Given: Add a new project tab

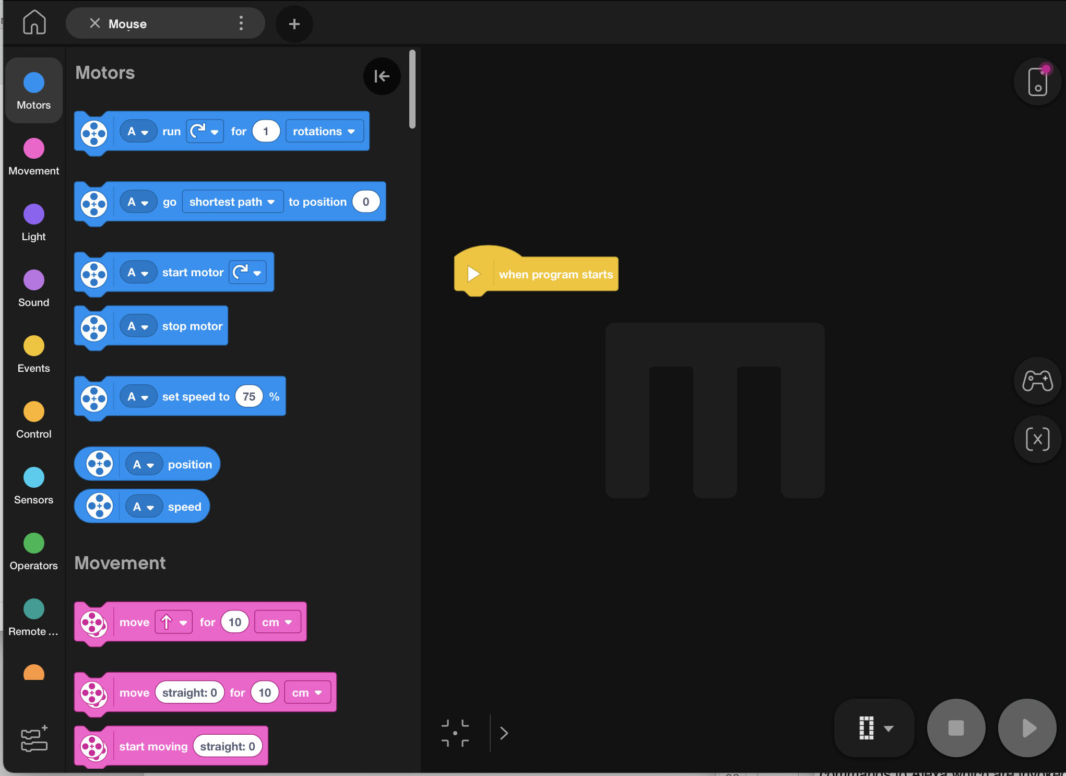Looking at the screenshot, I should tap(294, 24).
